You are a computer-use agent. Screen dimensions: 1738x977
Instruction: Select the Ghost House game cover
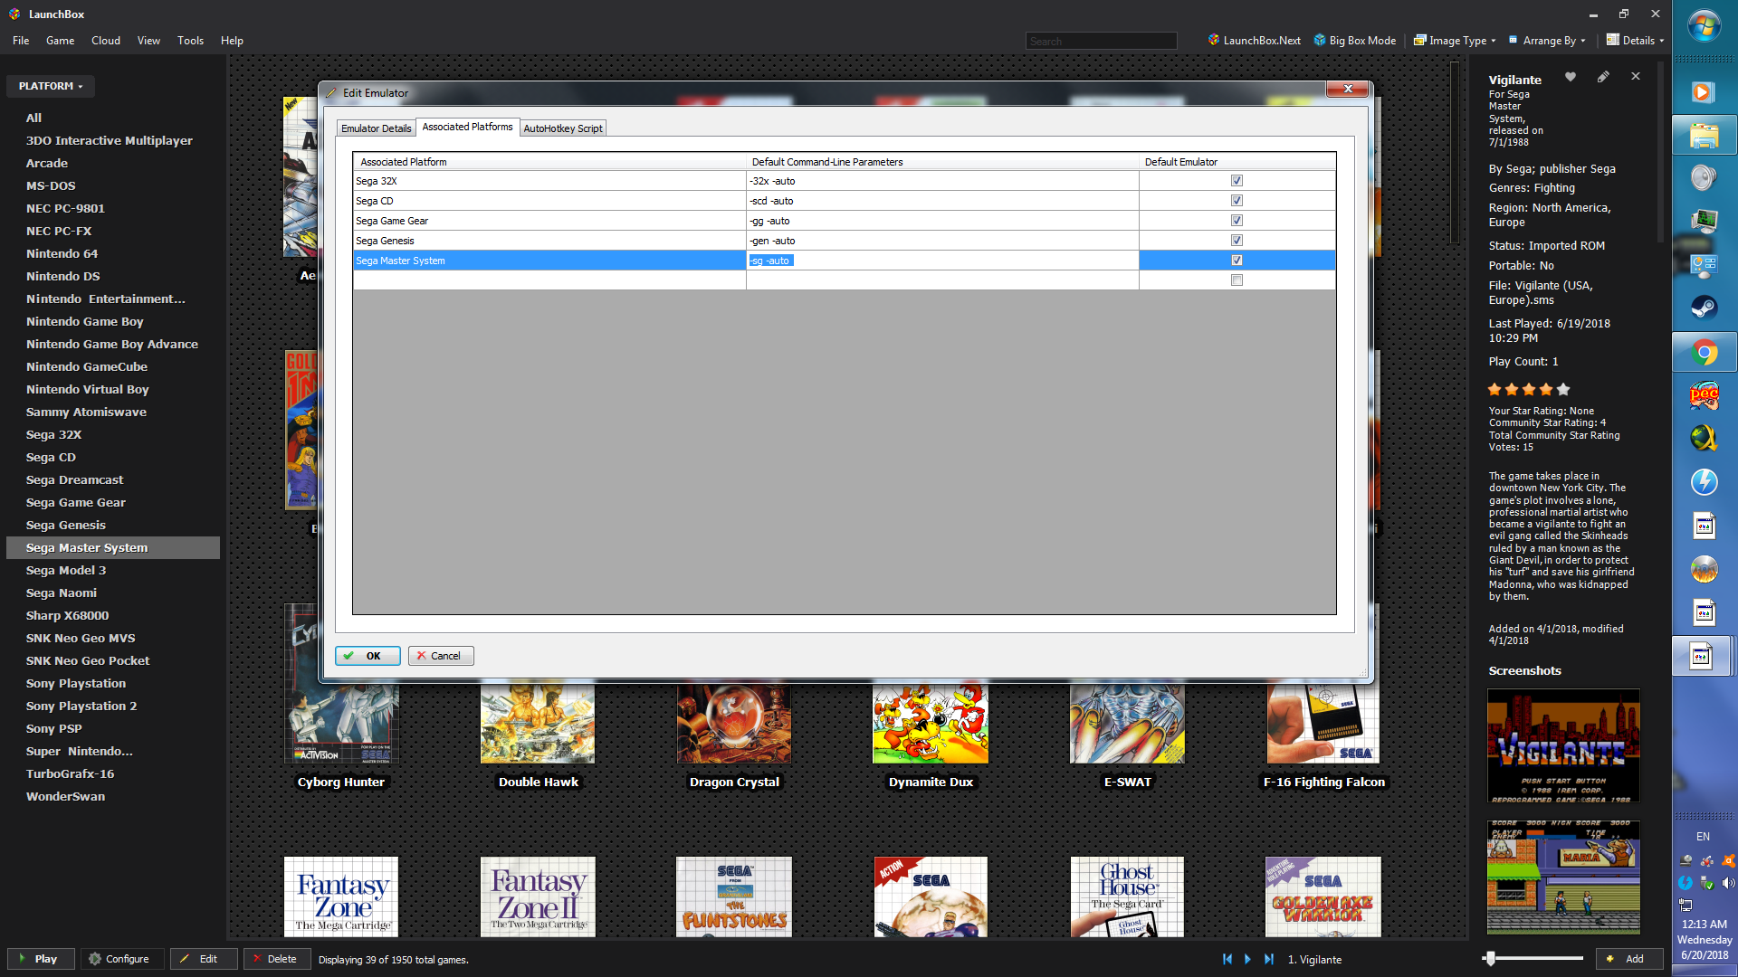click(x=1127, y=896)
